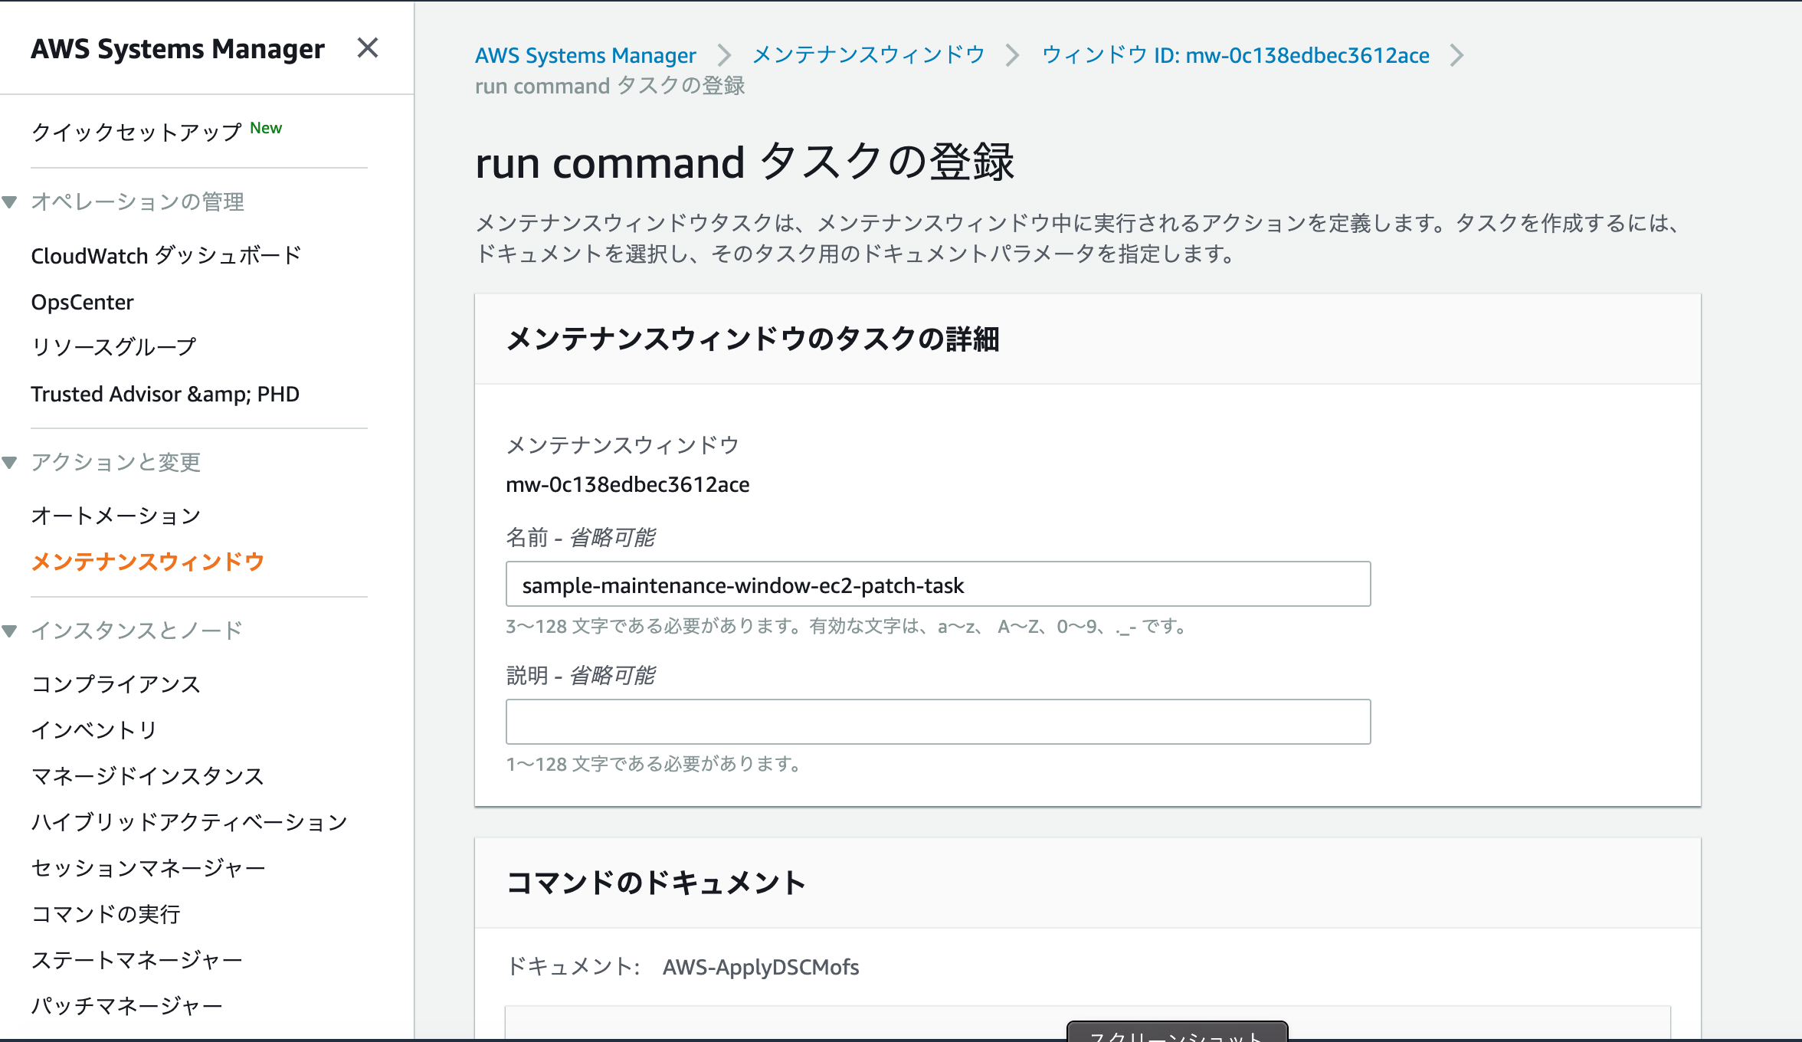Image resolution: width=1802 pixels, height=1042 pixels.
Task: Open リソースグループ in sidebar
Action: (113, 347)
